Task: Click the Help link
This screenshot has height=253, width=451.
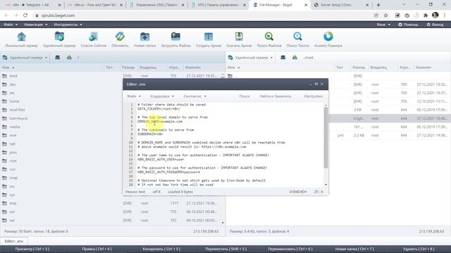Action: tap(409, 25)
